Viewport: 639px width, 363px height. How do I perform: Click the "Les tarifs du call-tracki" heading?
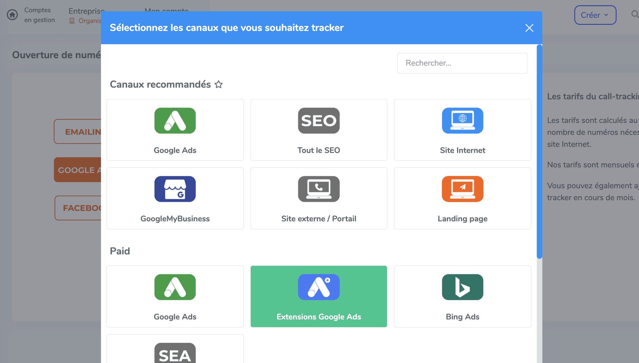tap(593, 96)
